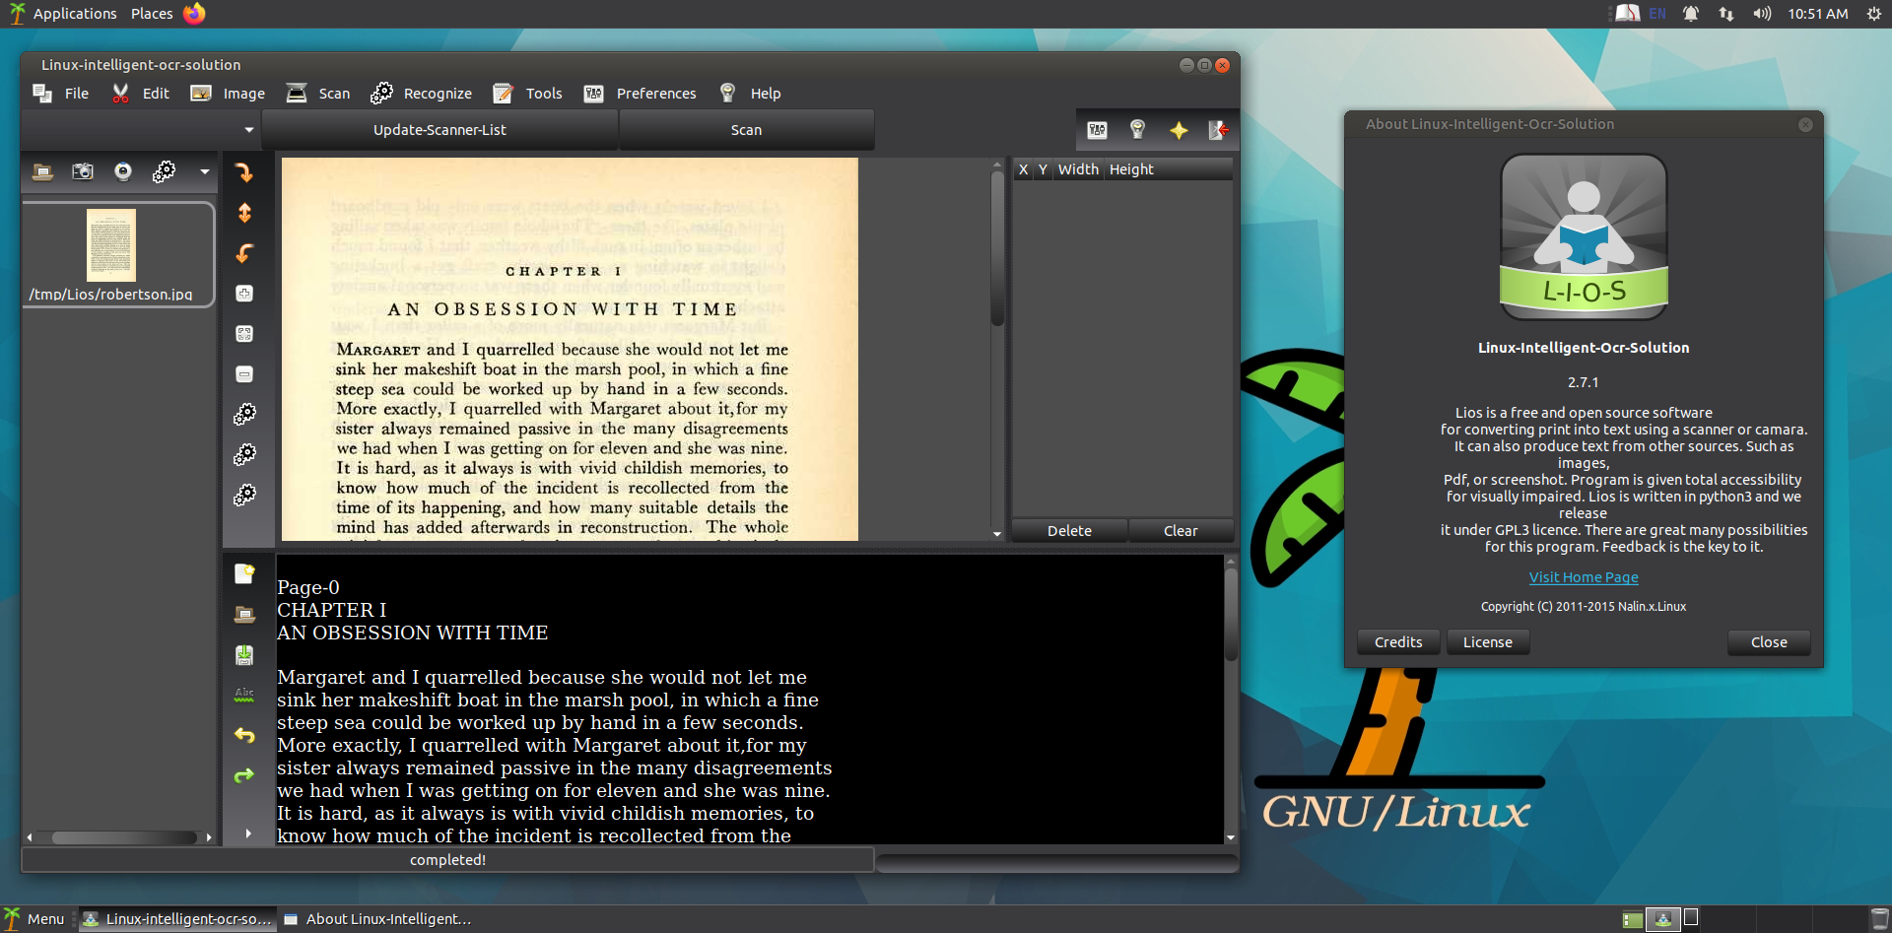Screen dimensions: 1892x933
Task: Zoom out of the scanned image
Action: [244, 374]
